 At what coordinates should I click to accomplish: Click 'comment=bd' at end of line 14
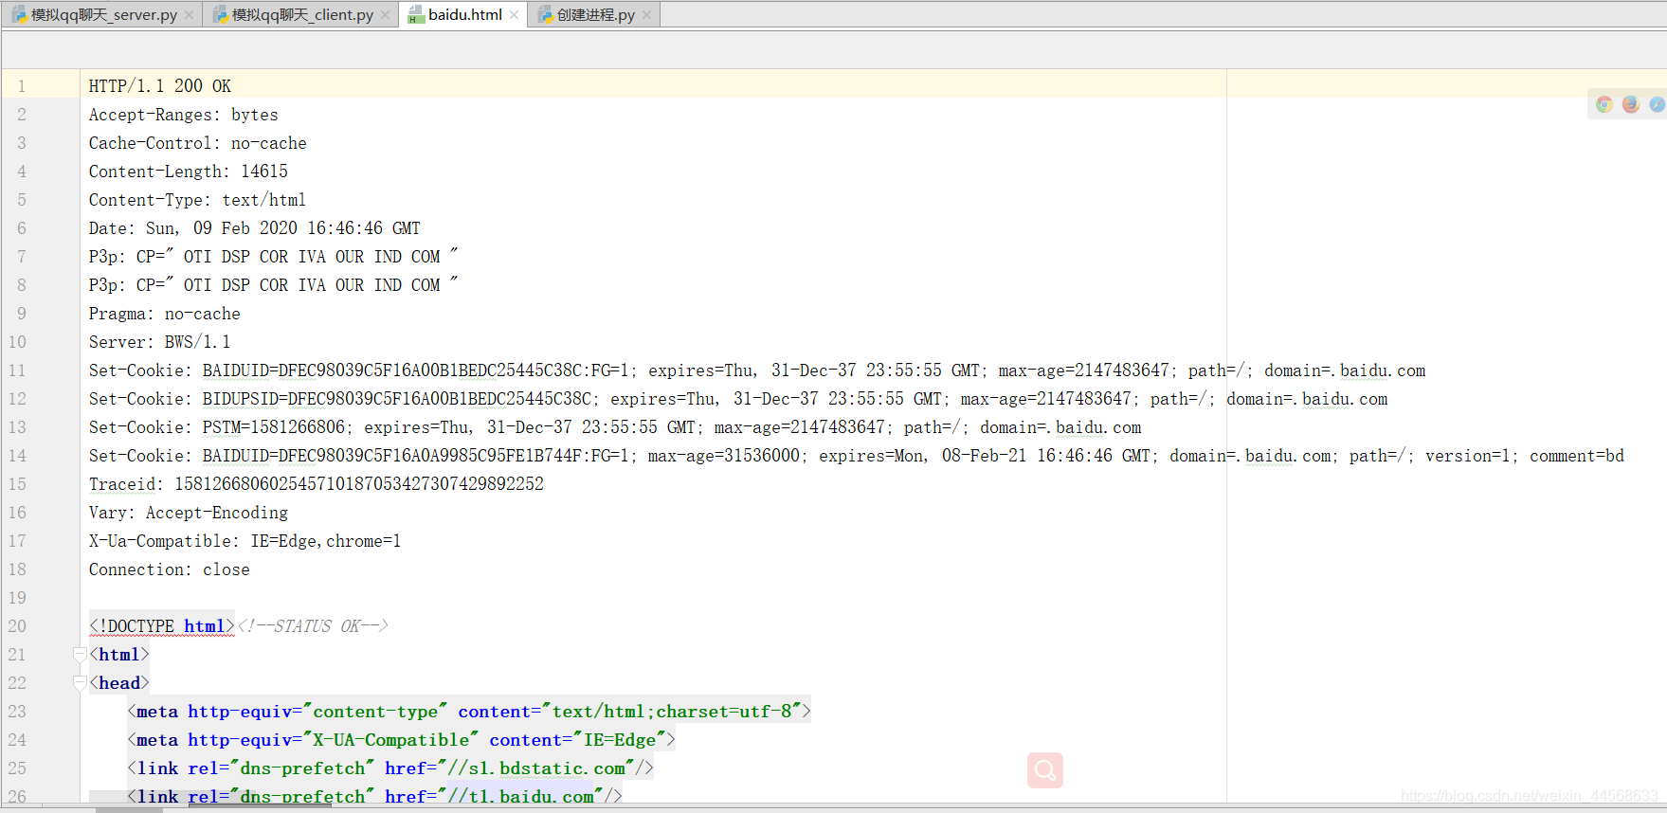coord(1577,456)
